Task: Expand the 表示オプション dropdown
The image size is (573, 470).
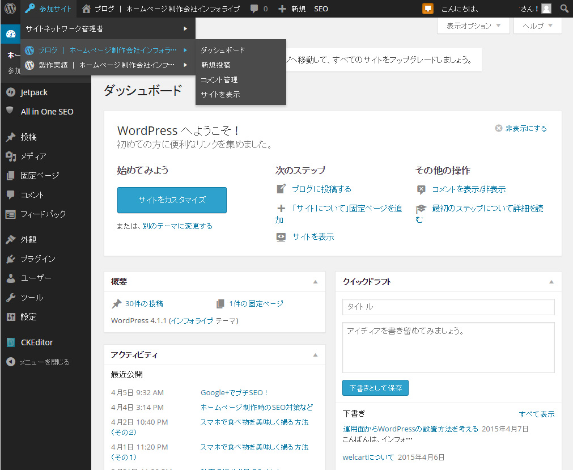Action: click(473, 26)
